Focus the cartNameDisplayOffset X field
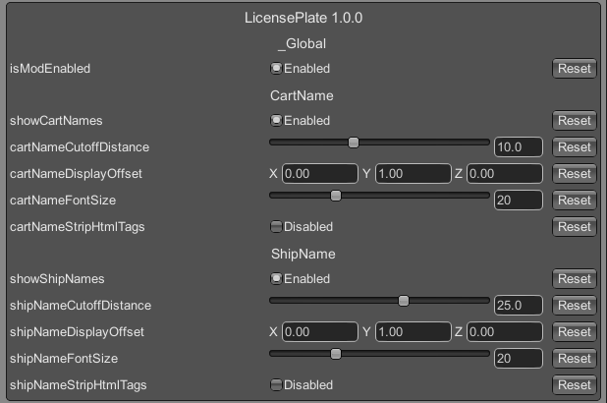 point(320,174)
